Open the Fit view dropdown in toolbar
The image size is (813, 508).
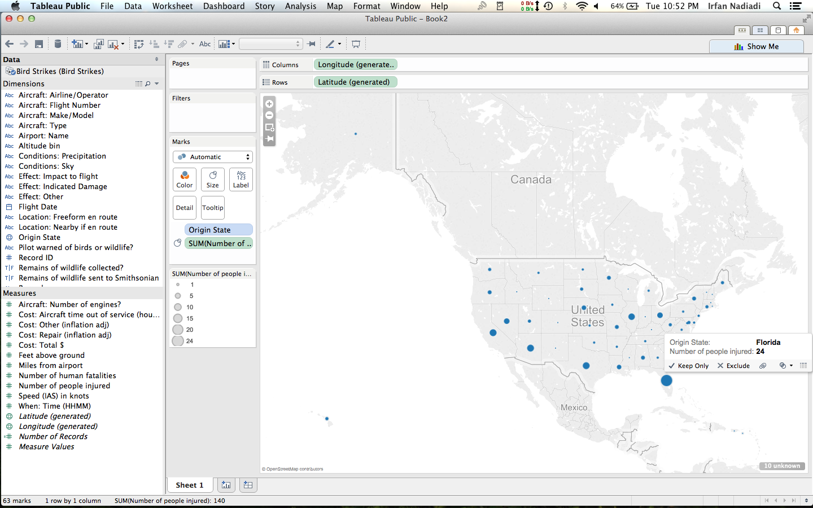(x=271, y=44)
